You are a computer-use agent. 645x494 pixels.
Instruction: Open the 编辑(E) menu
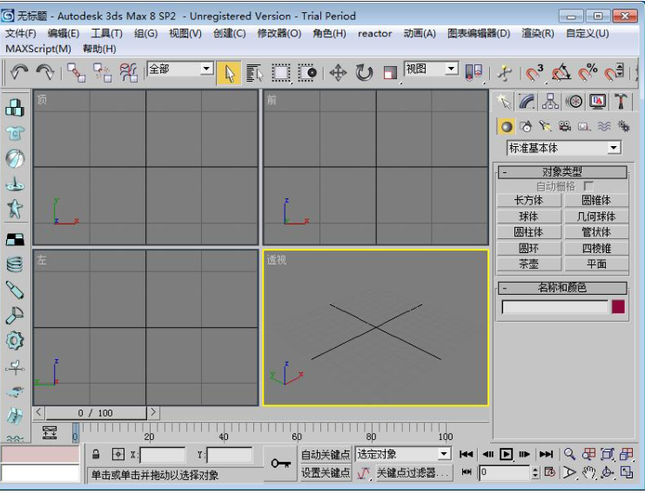tap(64, 33)
